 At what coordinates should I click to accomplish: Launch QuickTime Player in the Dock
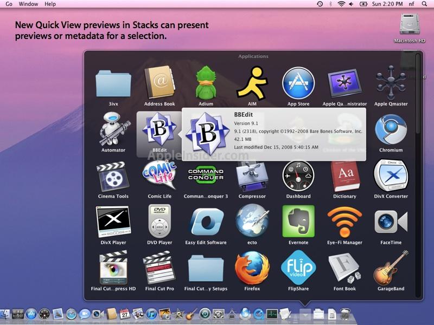(x=259, y=314)
